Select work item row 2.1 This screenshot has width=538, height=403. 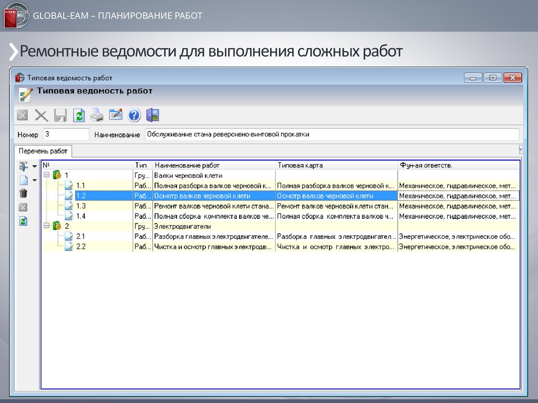[x=213, y=237]
